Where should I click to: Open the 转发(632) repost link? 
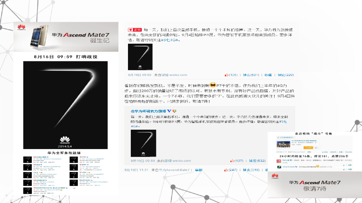(257, 161)
